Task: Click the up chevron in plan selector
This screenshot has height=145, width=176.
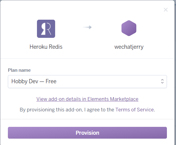Action: point(162,80)
